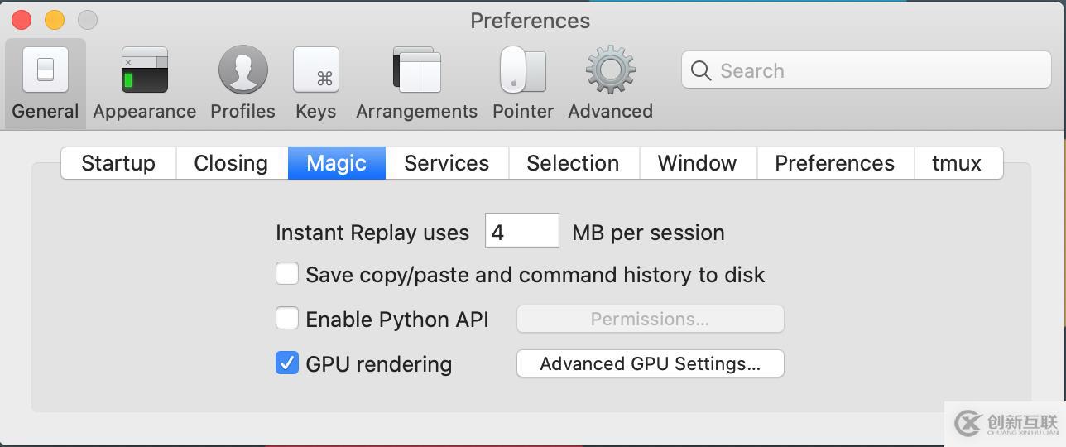Switch to the Profiles pane icon
Viewport: 1066px width, 447px height.
(242, 70)
